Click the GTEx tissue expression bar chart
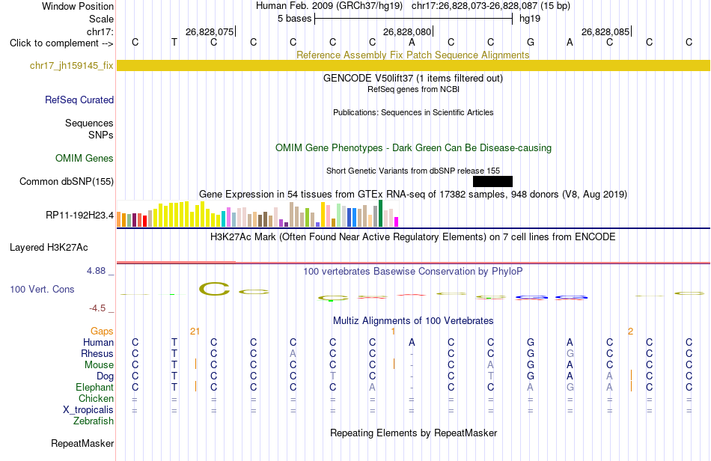 point(257,213)
